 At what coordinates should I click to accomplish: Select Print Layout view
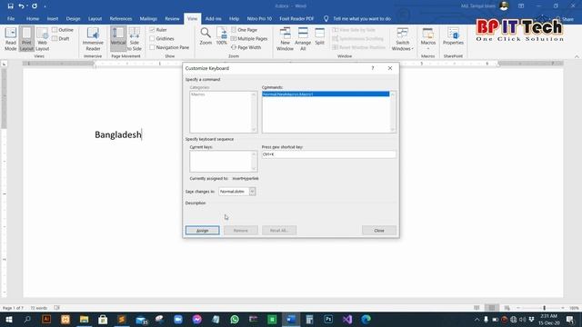point(26,38)
